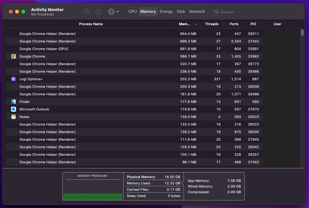
Task: Click Notes memory value 134.5 MB
Action: (x=188, y=117)
